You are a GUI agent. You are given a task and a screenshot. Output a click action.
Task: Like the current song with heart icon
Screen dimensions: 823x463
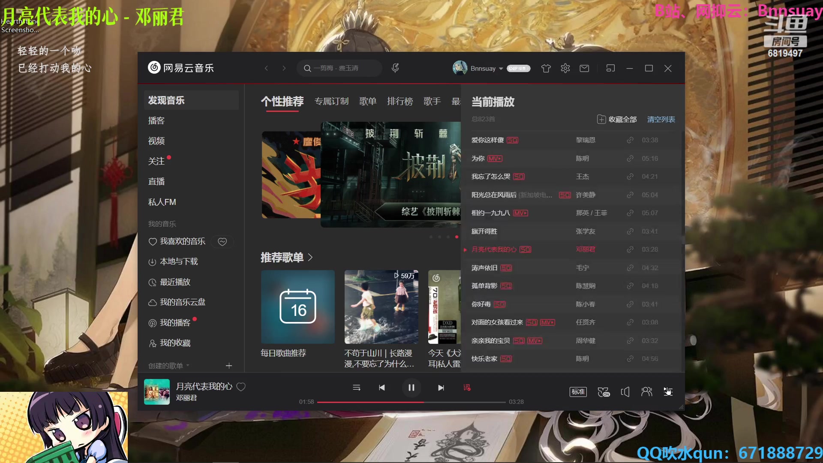pos(241,387)
